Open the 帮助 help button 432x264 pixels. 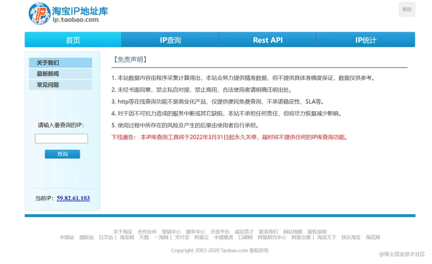(x=407, y=9)
